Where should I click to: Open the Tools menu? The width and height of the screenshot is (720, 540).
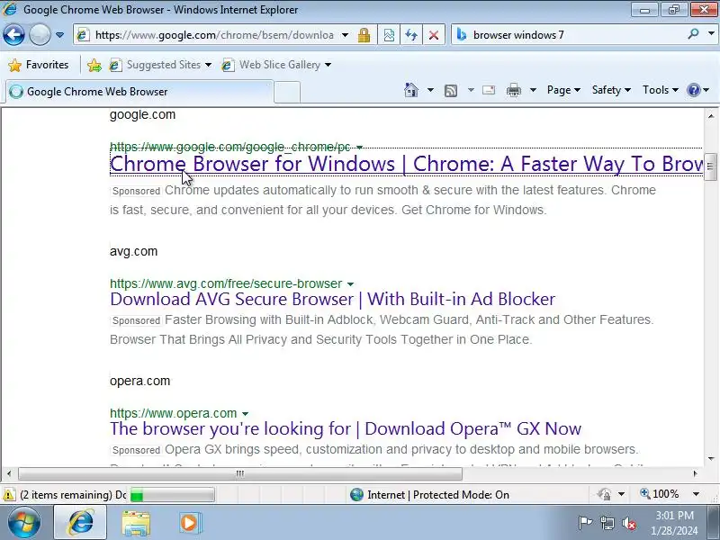pos(661,90)
